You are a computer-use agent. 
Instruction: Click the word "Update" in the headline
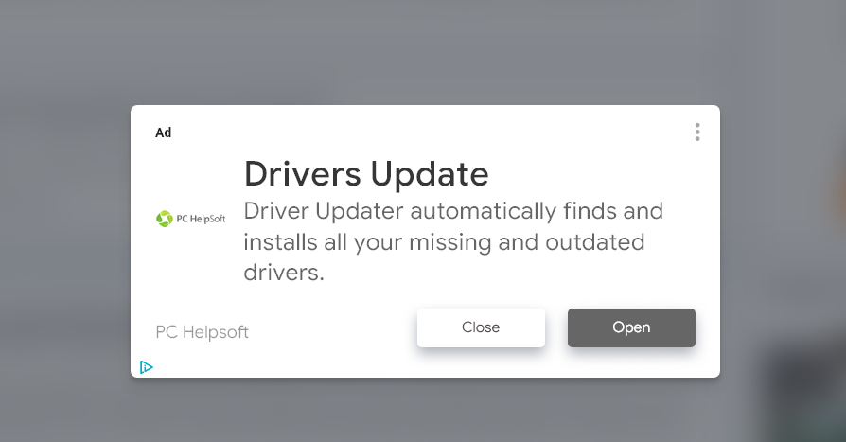(430, 175)
